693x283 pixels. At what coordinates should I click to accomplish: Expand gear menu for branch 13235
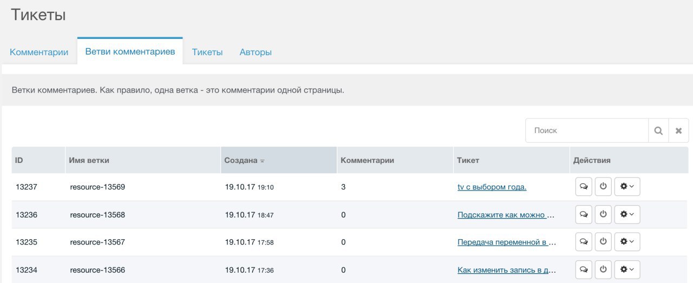(627, 242)
